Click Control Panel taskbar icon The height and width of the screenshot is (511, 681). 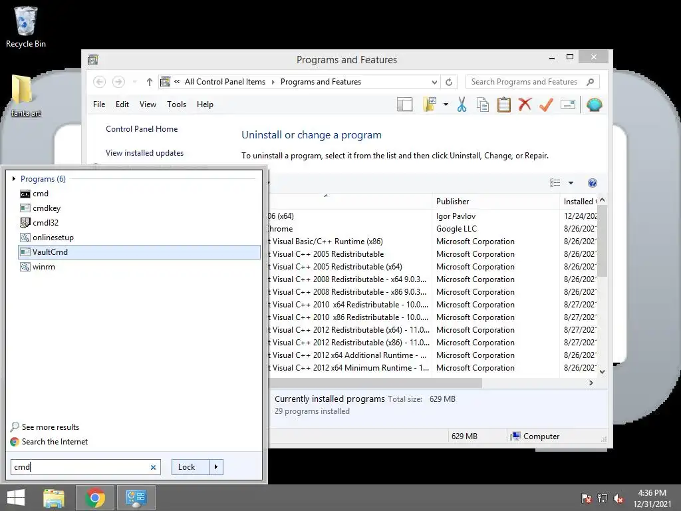[x=136, y=498]
